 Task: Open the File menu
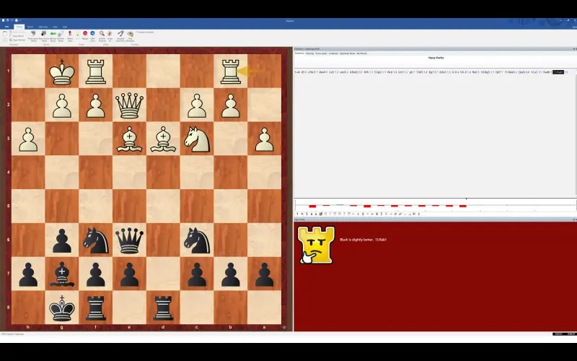pyautogui.click(x=7, y=27)
